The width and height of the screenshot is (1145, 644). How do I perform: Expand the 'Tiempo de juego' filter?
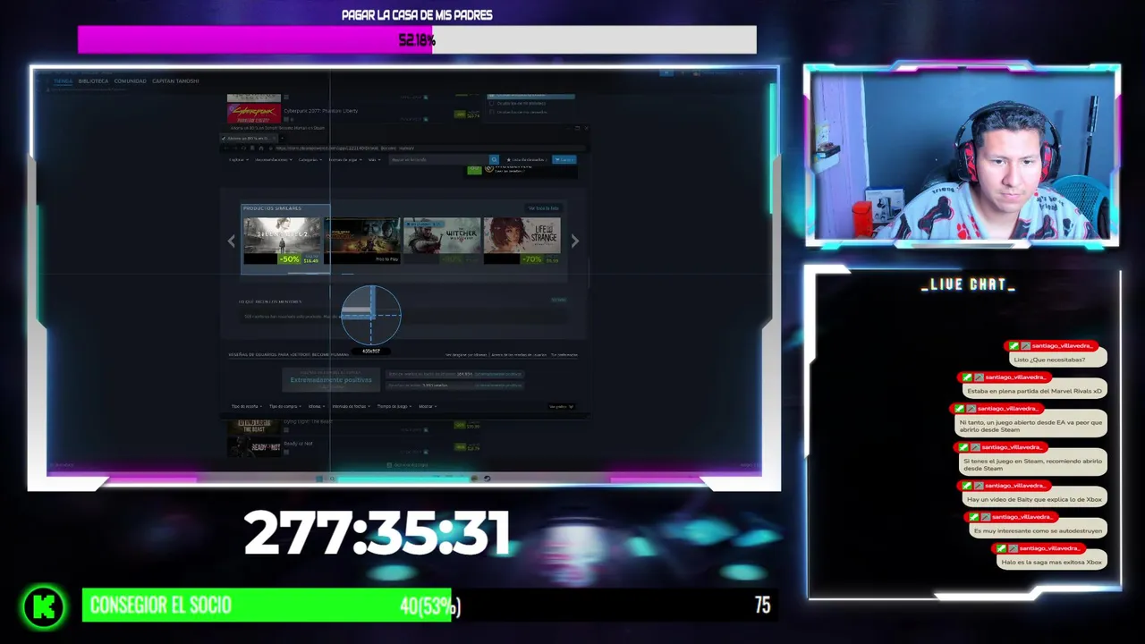click(394, 406)
